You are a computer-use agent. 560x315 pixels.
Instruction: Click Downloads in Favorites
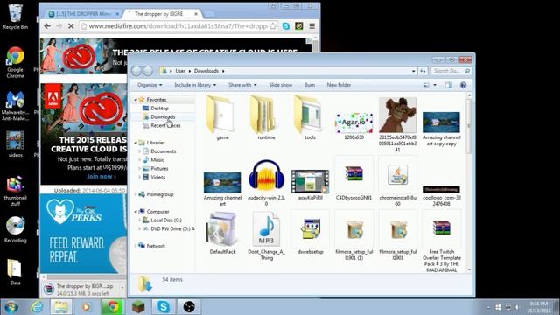point(163,116)
